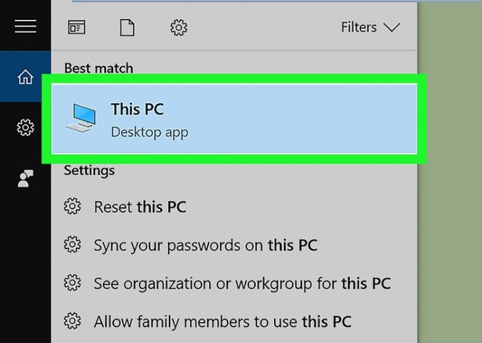Open the This PC desktop app result
482x343 pixels.
pos(234,119)
